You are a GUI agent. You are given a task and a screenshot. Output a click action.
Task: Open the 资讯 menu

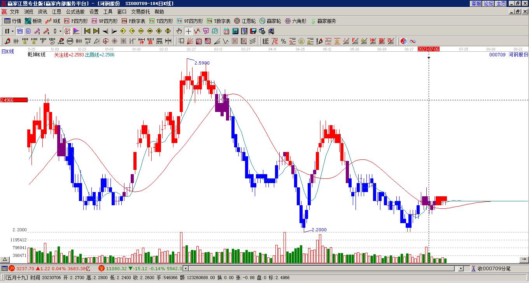point(42,12)
